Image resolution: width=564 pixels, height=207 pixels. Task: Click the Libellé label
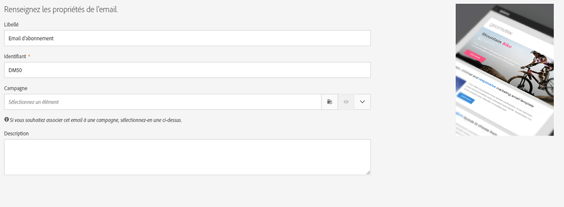tap(11, 24)
